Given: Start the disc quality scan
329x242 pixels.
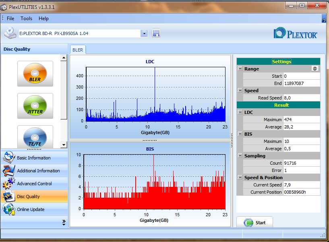Looking at the screenshot, I should [255, 222].
